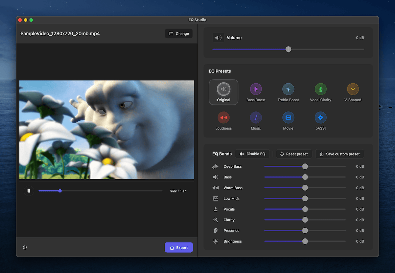Image resolution: width=395 pixels, height=273 pixels.
Task: Click the Warm Bass label
Action: tap(233, 188)
